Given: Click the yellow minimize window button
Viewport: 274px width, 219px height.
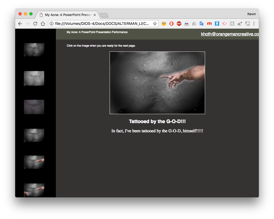Looking at the screenshot, I should 26,14.
